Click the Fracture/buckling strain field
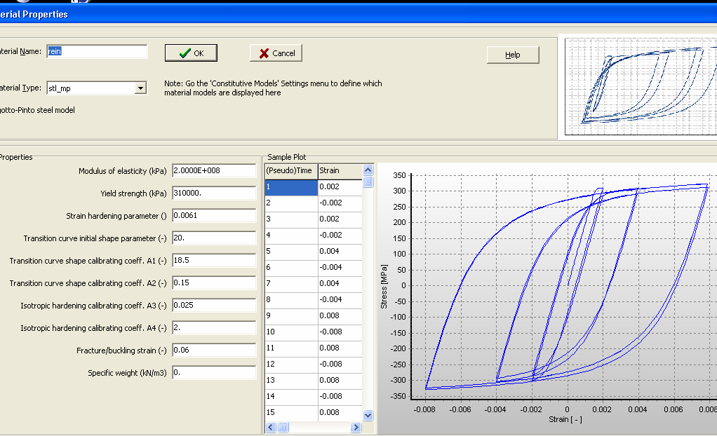717x436 pixels. [x=214, y=350]
